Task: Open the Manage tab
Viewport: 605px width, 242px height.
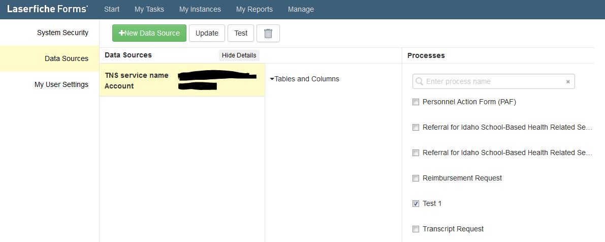Action: pos(301,9)
